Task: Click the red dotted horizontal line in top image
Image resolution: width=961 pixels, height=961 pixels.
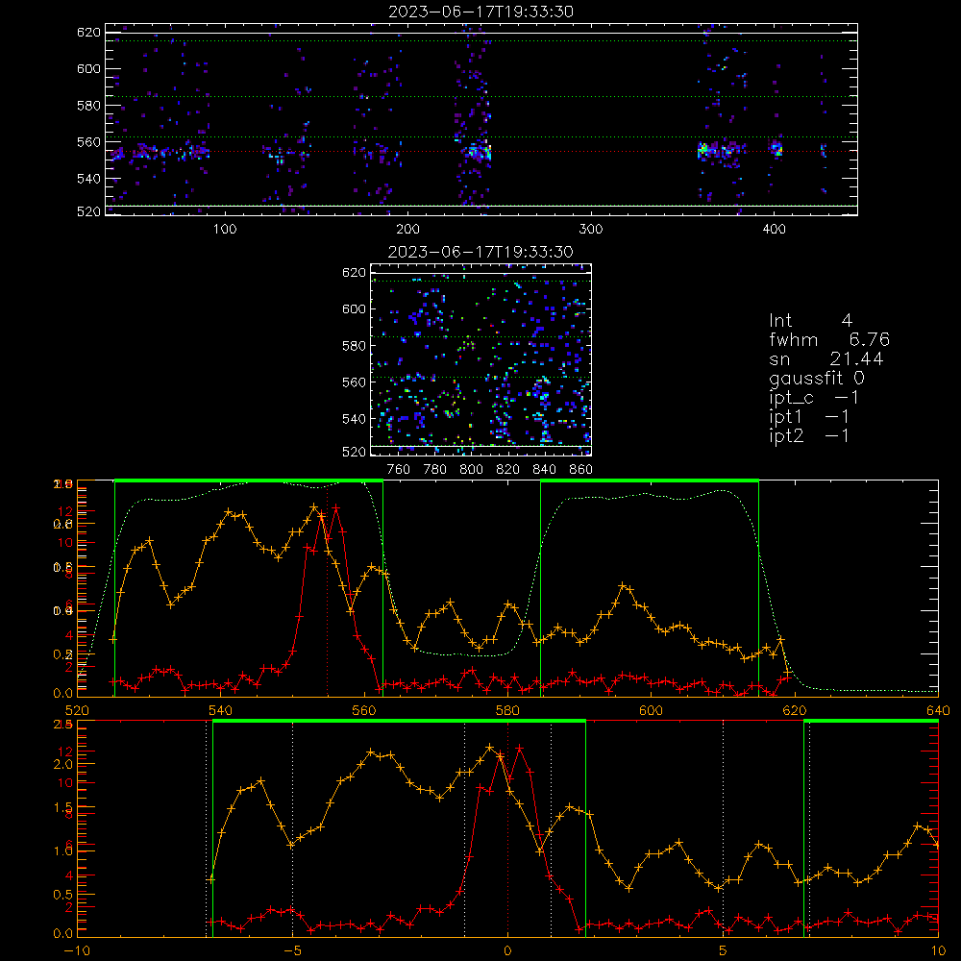Action: coord(480,152)
